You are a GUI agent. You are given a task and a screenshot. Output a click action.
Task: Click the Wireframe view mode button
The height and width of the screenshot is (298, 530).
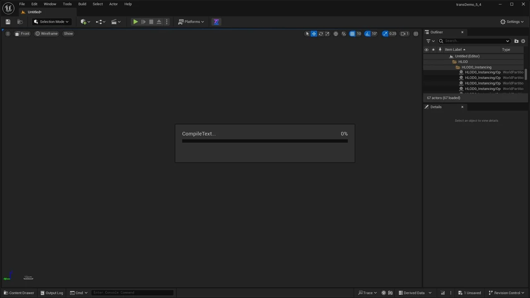(x=46, y=34)
